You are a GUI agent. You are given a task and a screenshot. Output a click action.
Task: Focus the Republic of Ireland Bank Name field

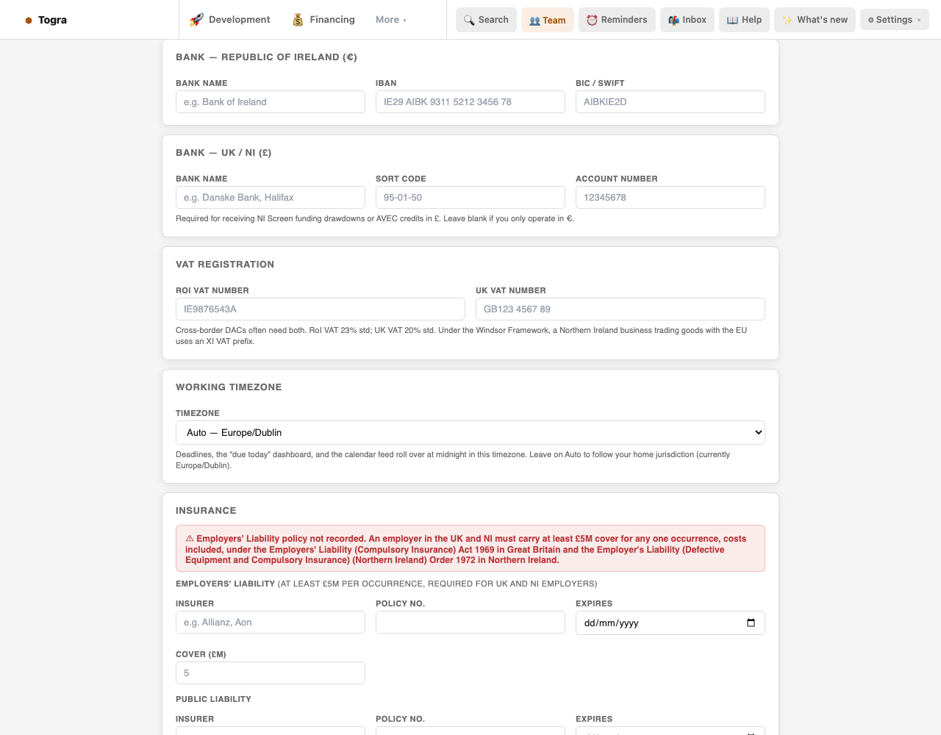[x=271, y=102]
